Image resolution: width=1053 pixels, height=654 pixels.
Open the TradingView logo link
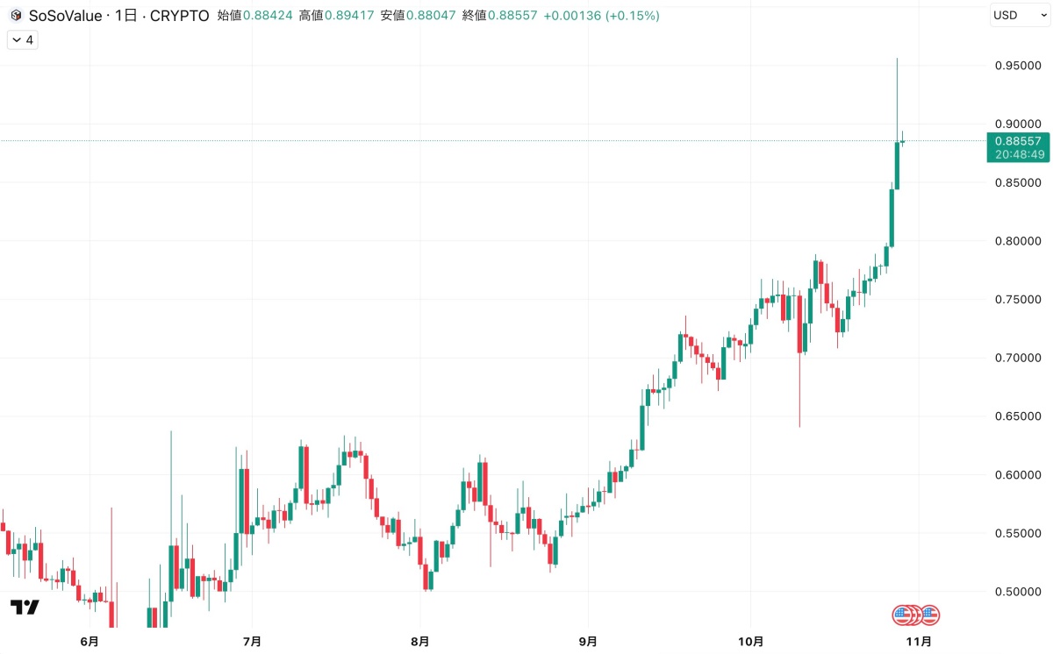pyautogui.click(x=25, y=607)
